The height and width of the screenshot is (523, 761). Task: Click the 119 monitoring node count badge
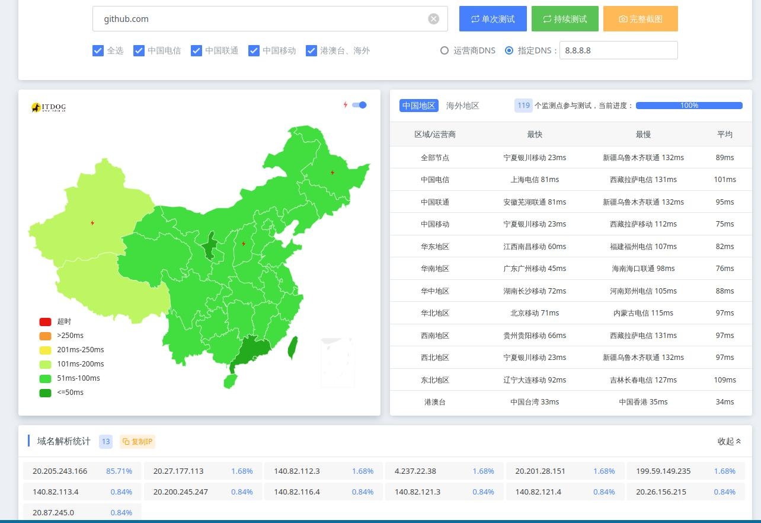[x=523, y=106]
